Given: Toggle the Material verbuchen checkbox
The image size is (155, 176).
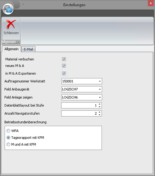Looking at the screenshot, I should coord(64,59).
